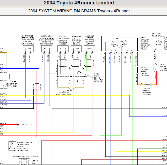
Task: Click the YEL/GRN wire label near J31 connector
Action: (35, 161)
